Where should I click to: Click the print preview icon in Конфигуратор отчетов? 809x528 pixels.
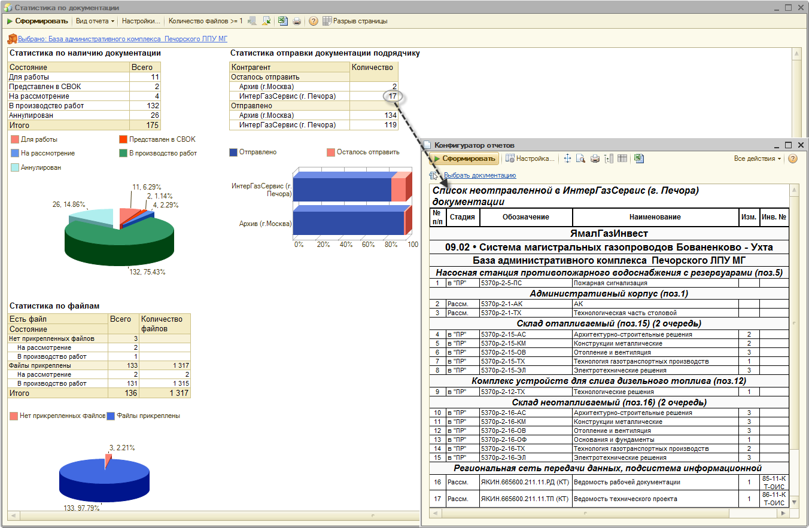pyautogui.click(x=580, y=158)
